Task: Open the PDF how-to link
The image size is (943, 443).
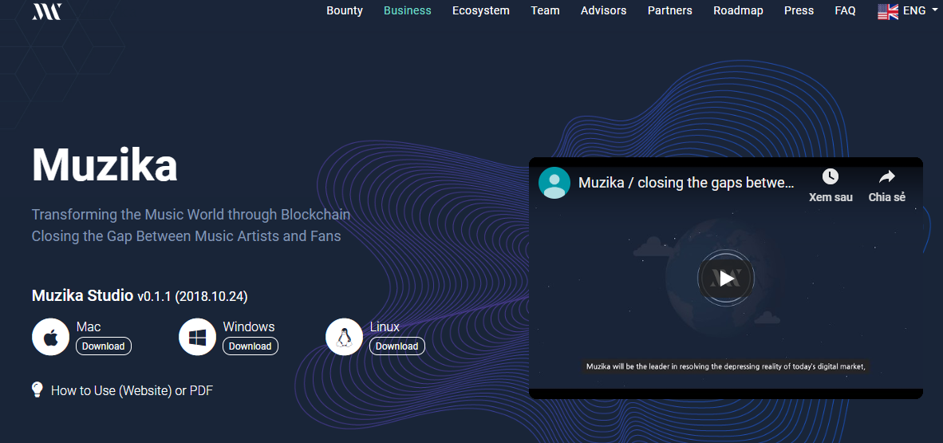Action: pos(202,390)
